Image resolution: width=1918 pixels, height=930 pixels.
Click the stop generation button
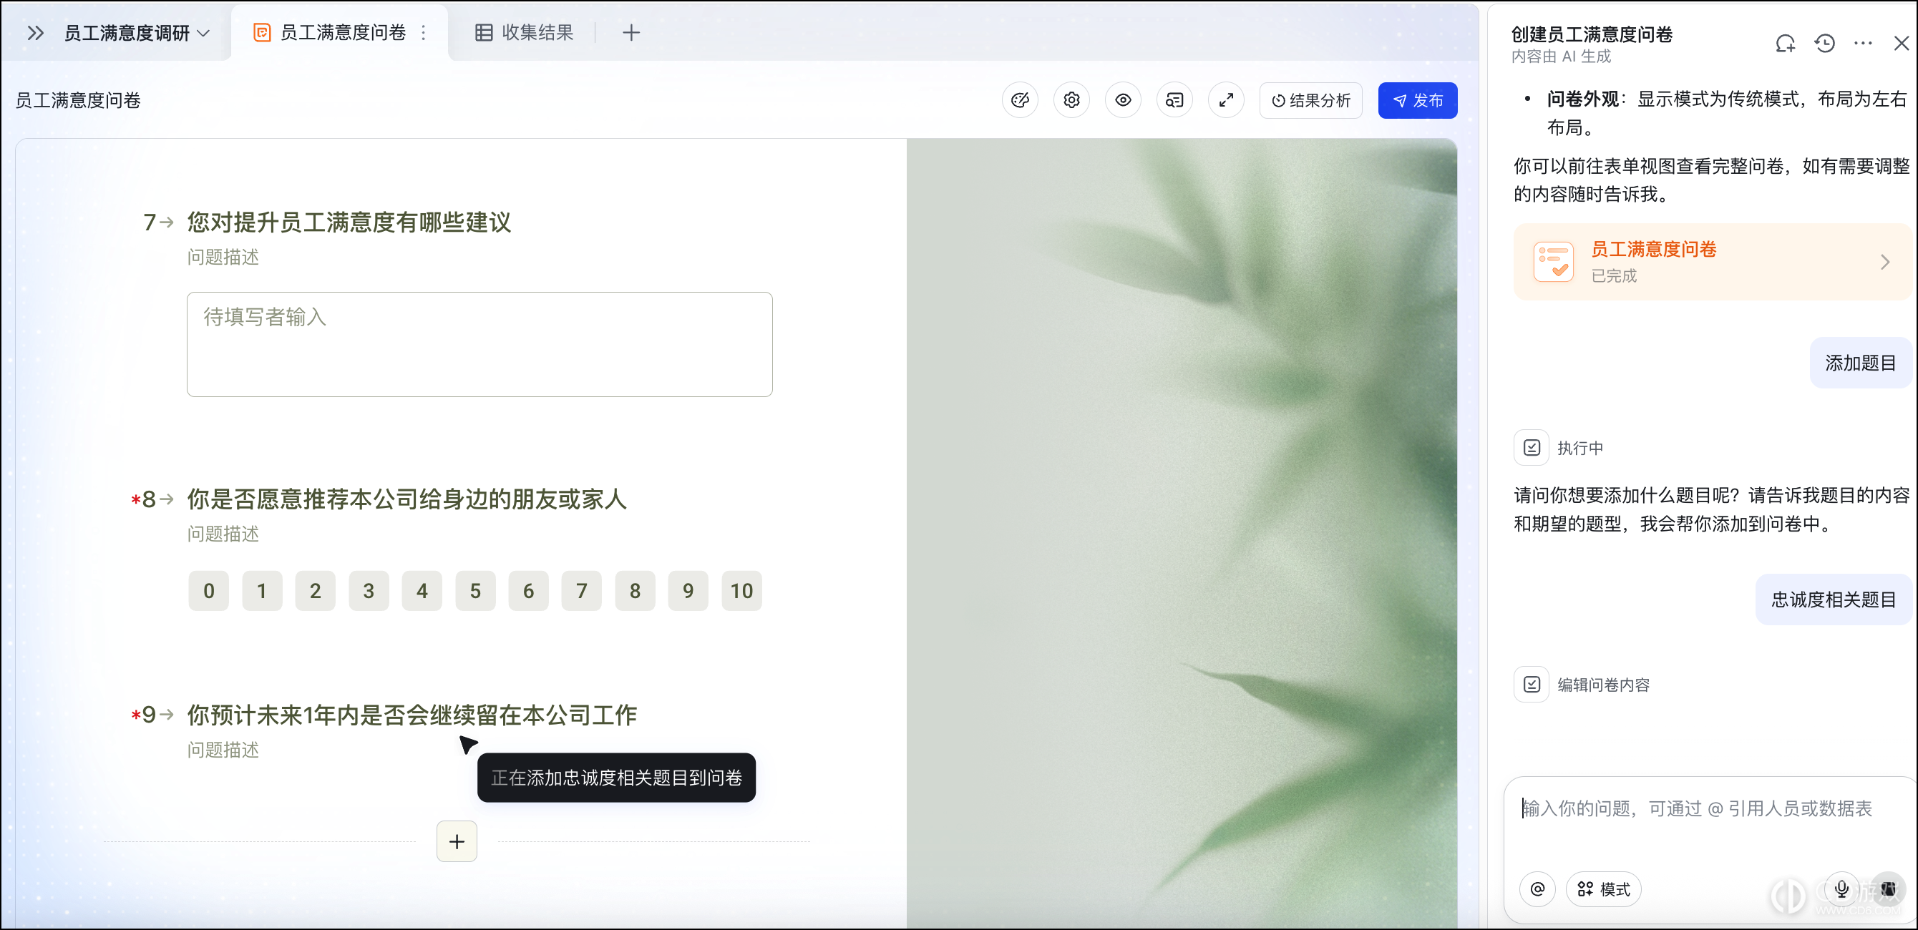(1888, 889)
